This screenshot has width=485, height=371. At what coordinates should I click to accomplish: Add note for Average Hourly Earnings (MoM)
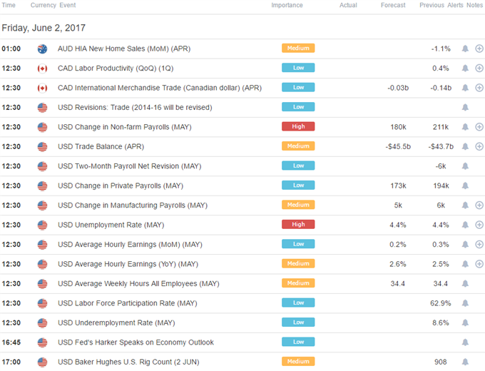[479, 245]
